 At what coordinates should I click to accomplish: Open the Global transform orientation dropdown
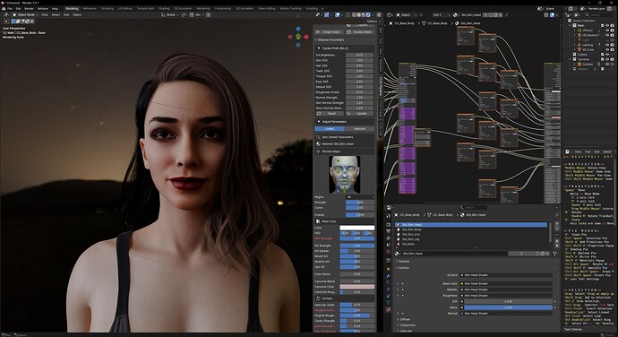point(170,14)
